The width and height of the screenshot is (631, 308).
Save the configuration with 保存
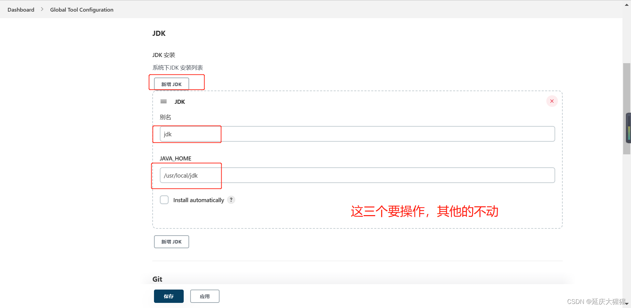tap(169, 296)
